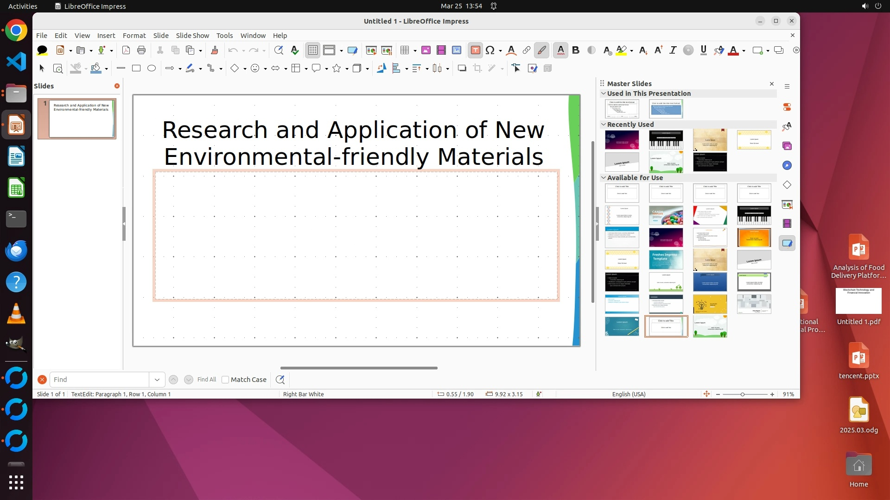Click the Bold formatting icon

pyautogui.click(x=576, y=50)
